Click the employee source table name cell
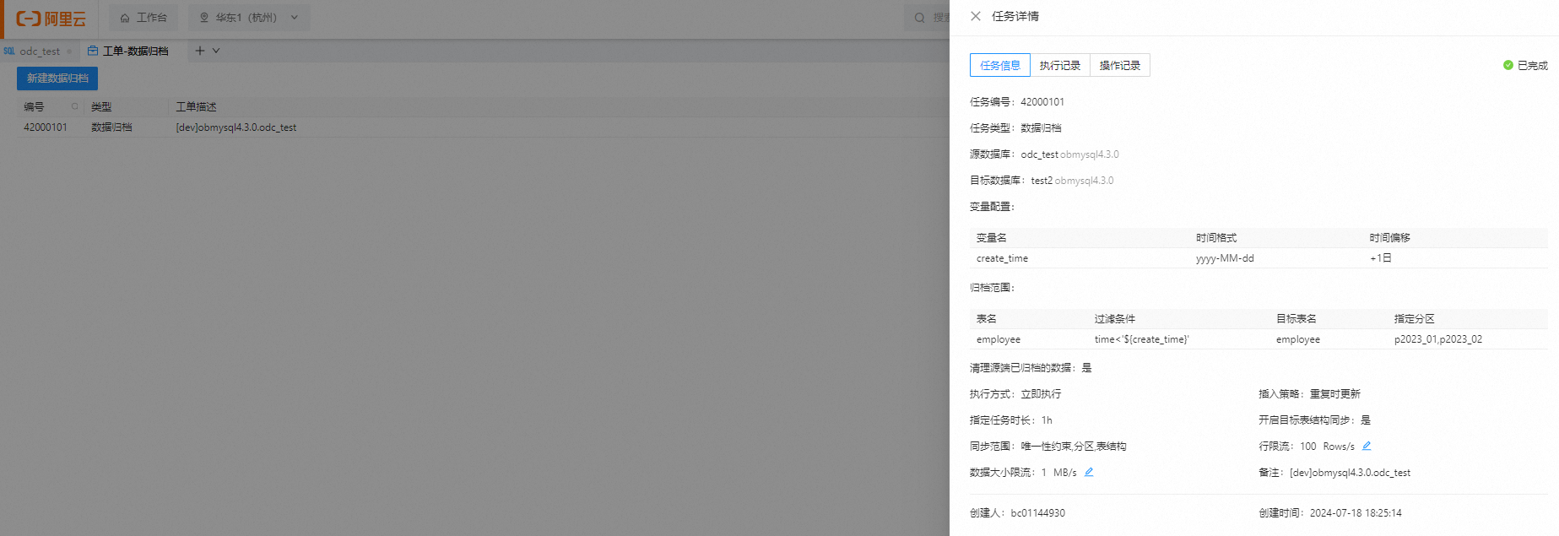1559x536 pixels. tap(999, 339)
